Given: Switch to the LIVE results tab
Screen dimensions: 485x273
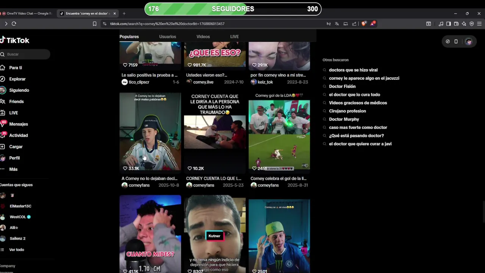Looking at the screenshot, I should 235,37.
